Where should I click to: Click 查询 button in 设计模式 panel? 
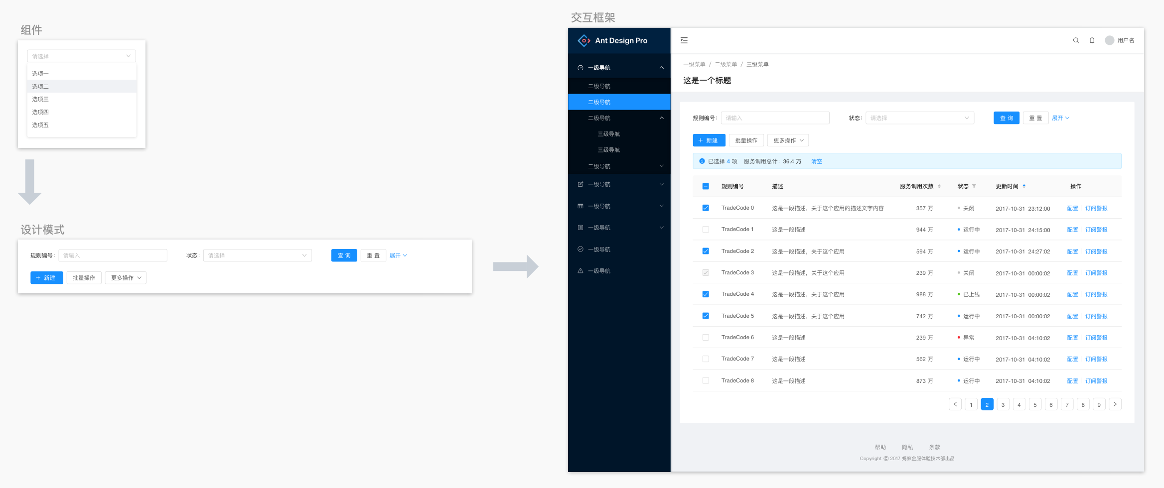point(344,255)
